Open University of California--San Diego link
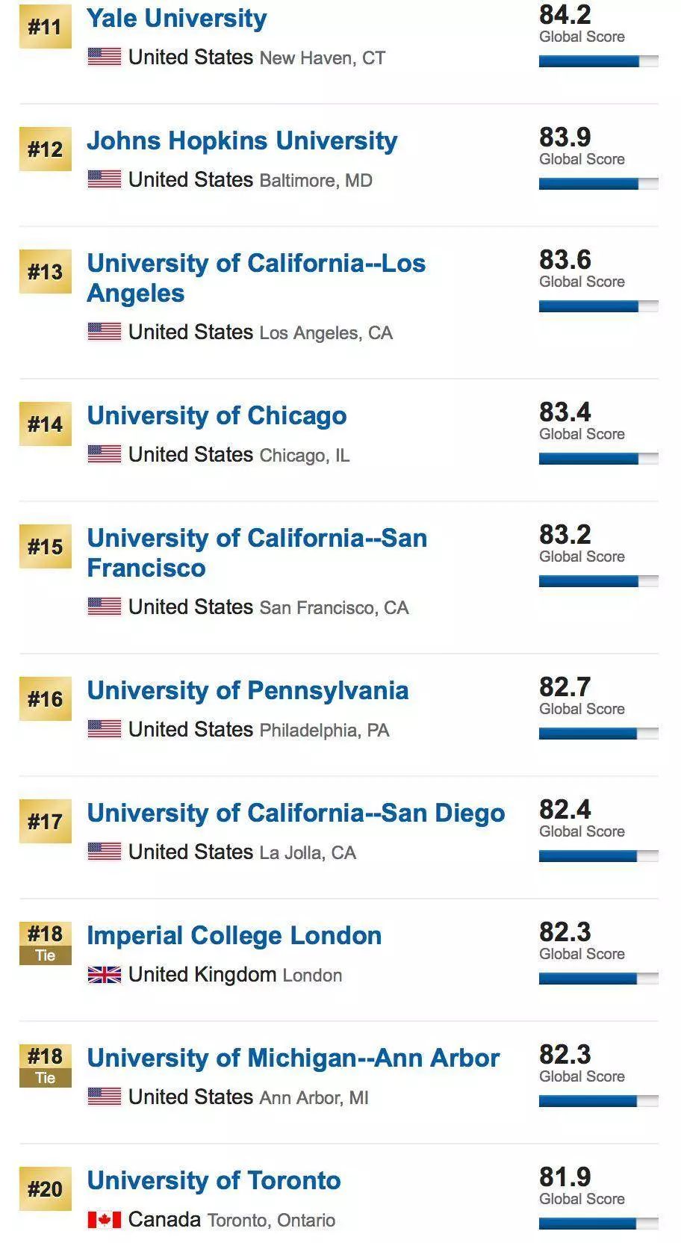Screen dimensions: 681x1243 click(296, 813)
